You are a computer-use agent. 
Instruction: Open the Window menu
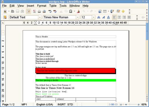pyautogui.click(x=74, y=6)
